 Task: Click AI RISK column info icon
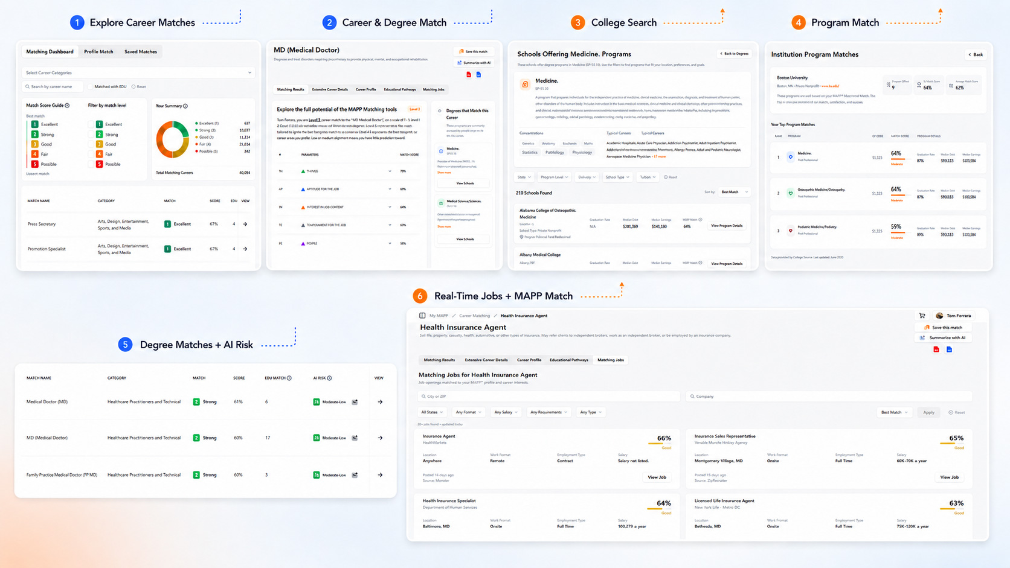click(329, 378)
